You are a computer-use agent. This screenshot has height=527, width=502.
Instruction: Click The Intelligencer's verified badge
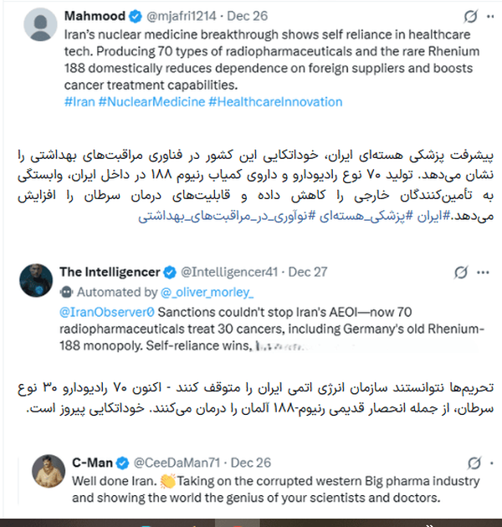(169, 272)
